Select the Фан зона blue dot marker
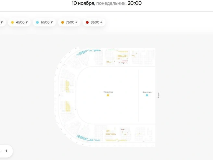The height and width of the screenshot is (160, 213). pos(147,95)
